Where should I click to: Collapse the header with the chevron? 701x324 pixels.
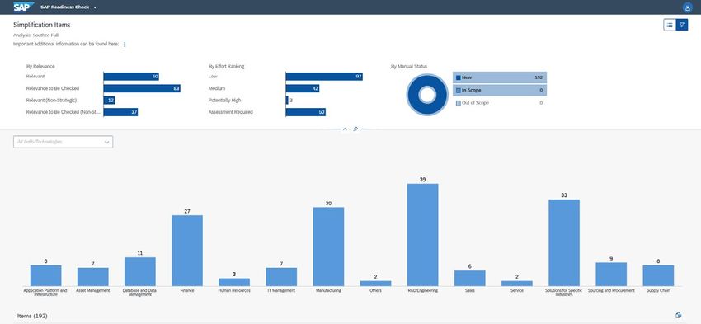(x=345, y=129)
